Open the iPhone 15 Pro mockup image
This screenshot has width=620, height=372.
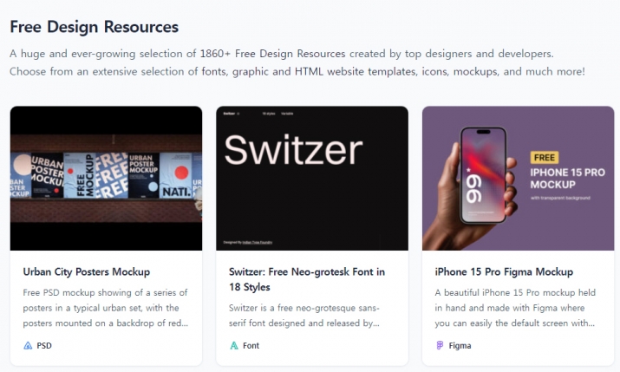coord(518,178)
